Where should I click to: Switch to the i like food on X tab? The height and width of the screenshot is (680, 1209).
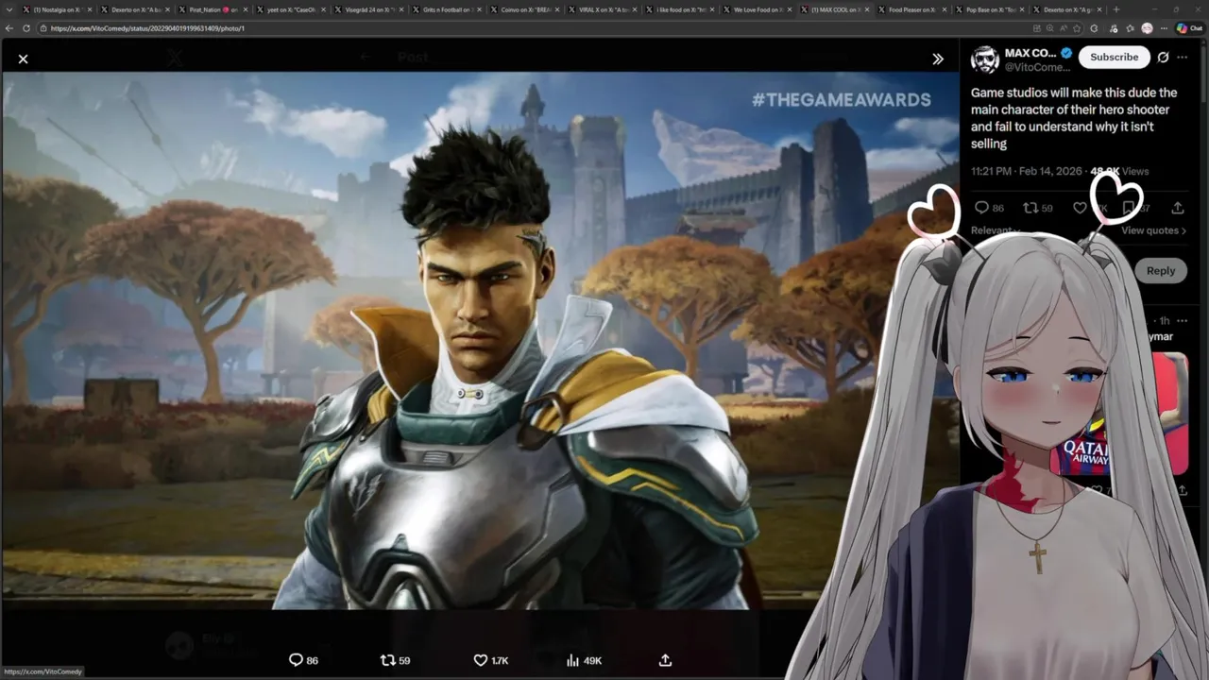coord(679,9)
